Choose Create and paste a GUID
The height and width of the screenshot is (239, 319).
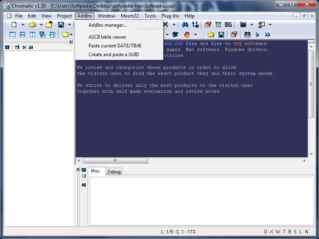pyautogui.click(x=119, y=55)
